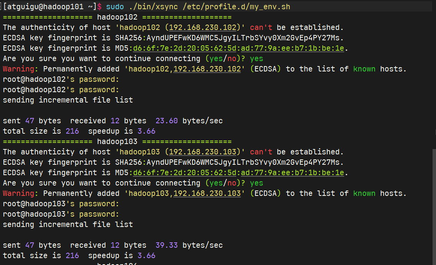Viewport: 436px width, 265px height.
Task: Click the hadoop102 separator header
Action: pyautogui.click(x=117, y=17)
